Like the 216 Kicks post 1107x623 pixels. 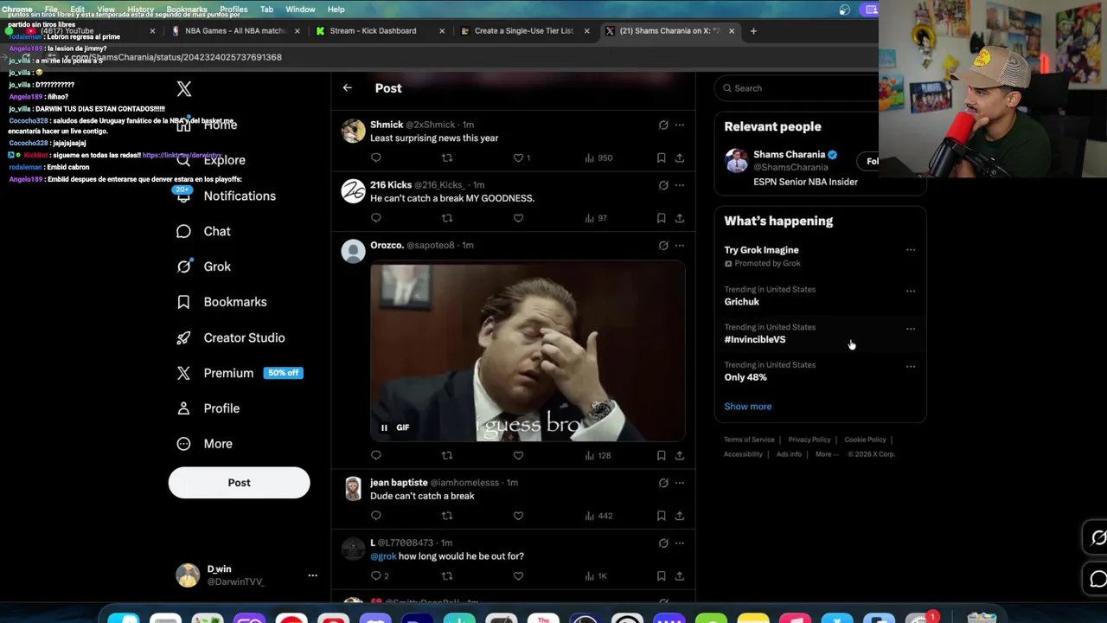(518, 218)
